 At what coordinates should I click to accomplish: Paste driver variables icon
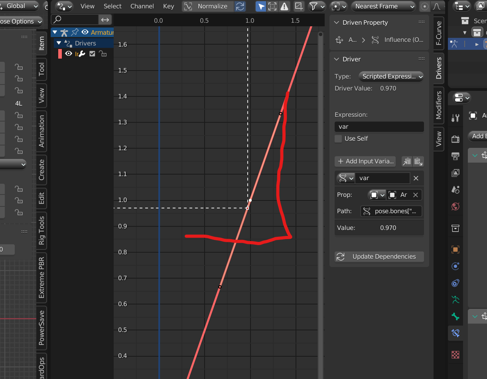pyautogui.click(x=418, y=161)
